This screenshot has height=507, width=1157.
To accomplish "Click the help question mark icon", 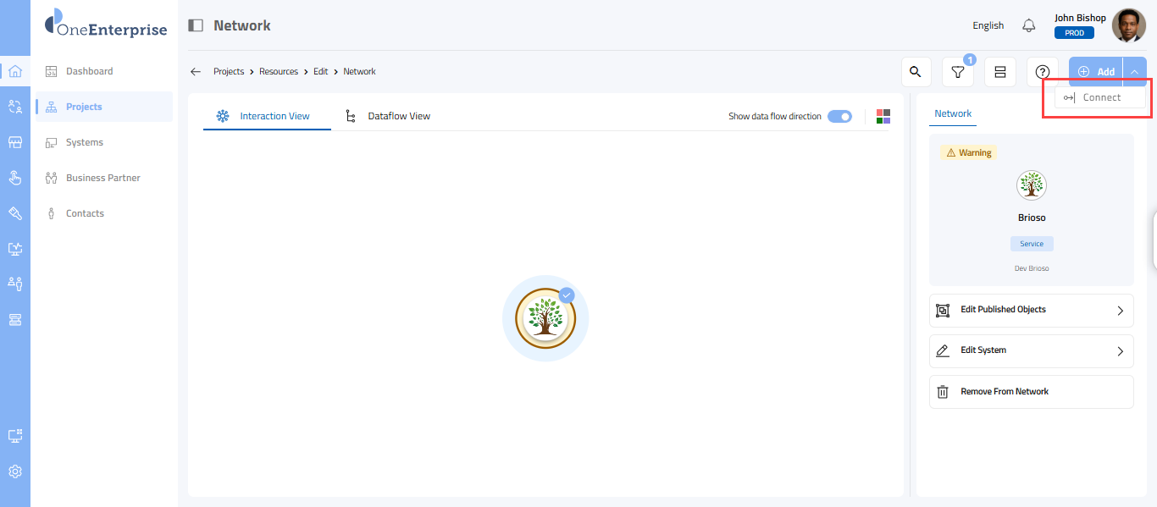I will click(x=1043, y=72).
